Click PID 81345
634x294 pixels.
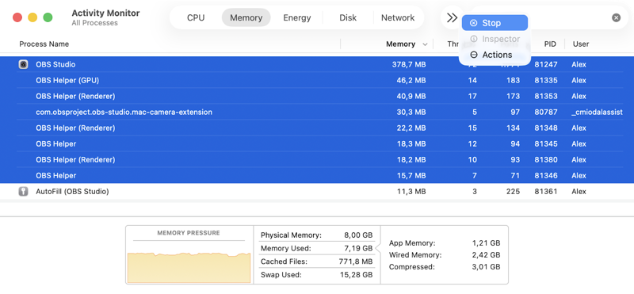[x=546, y=143]
